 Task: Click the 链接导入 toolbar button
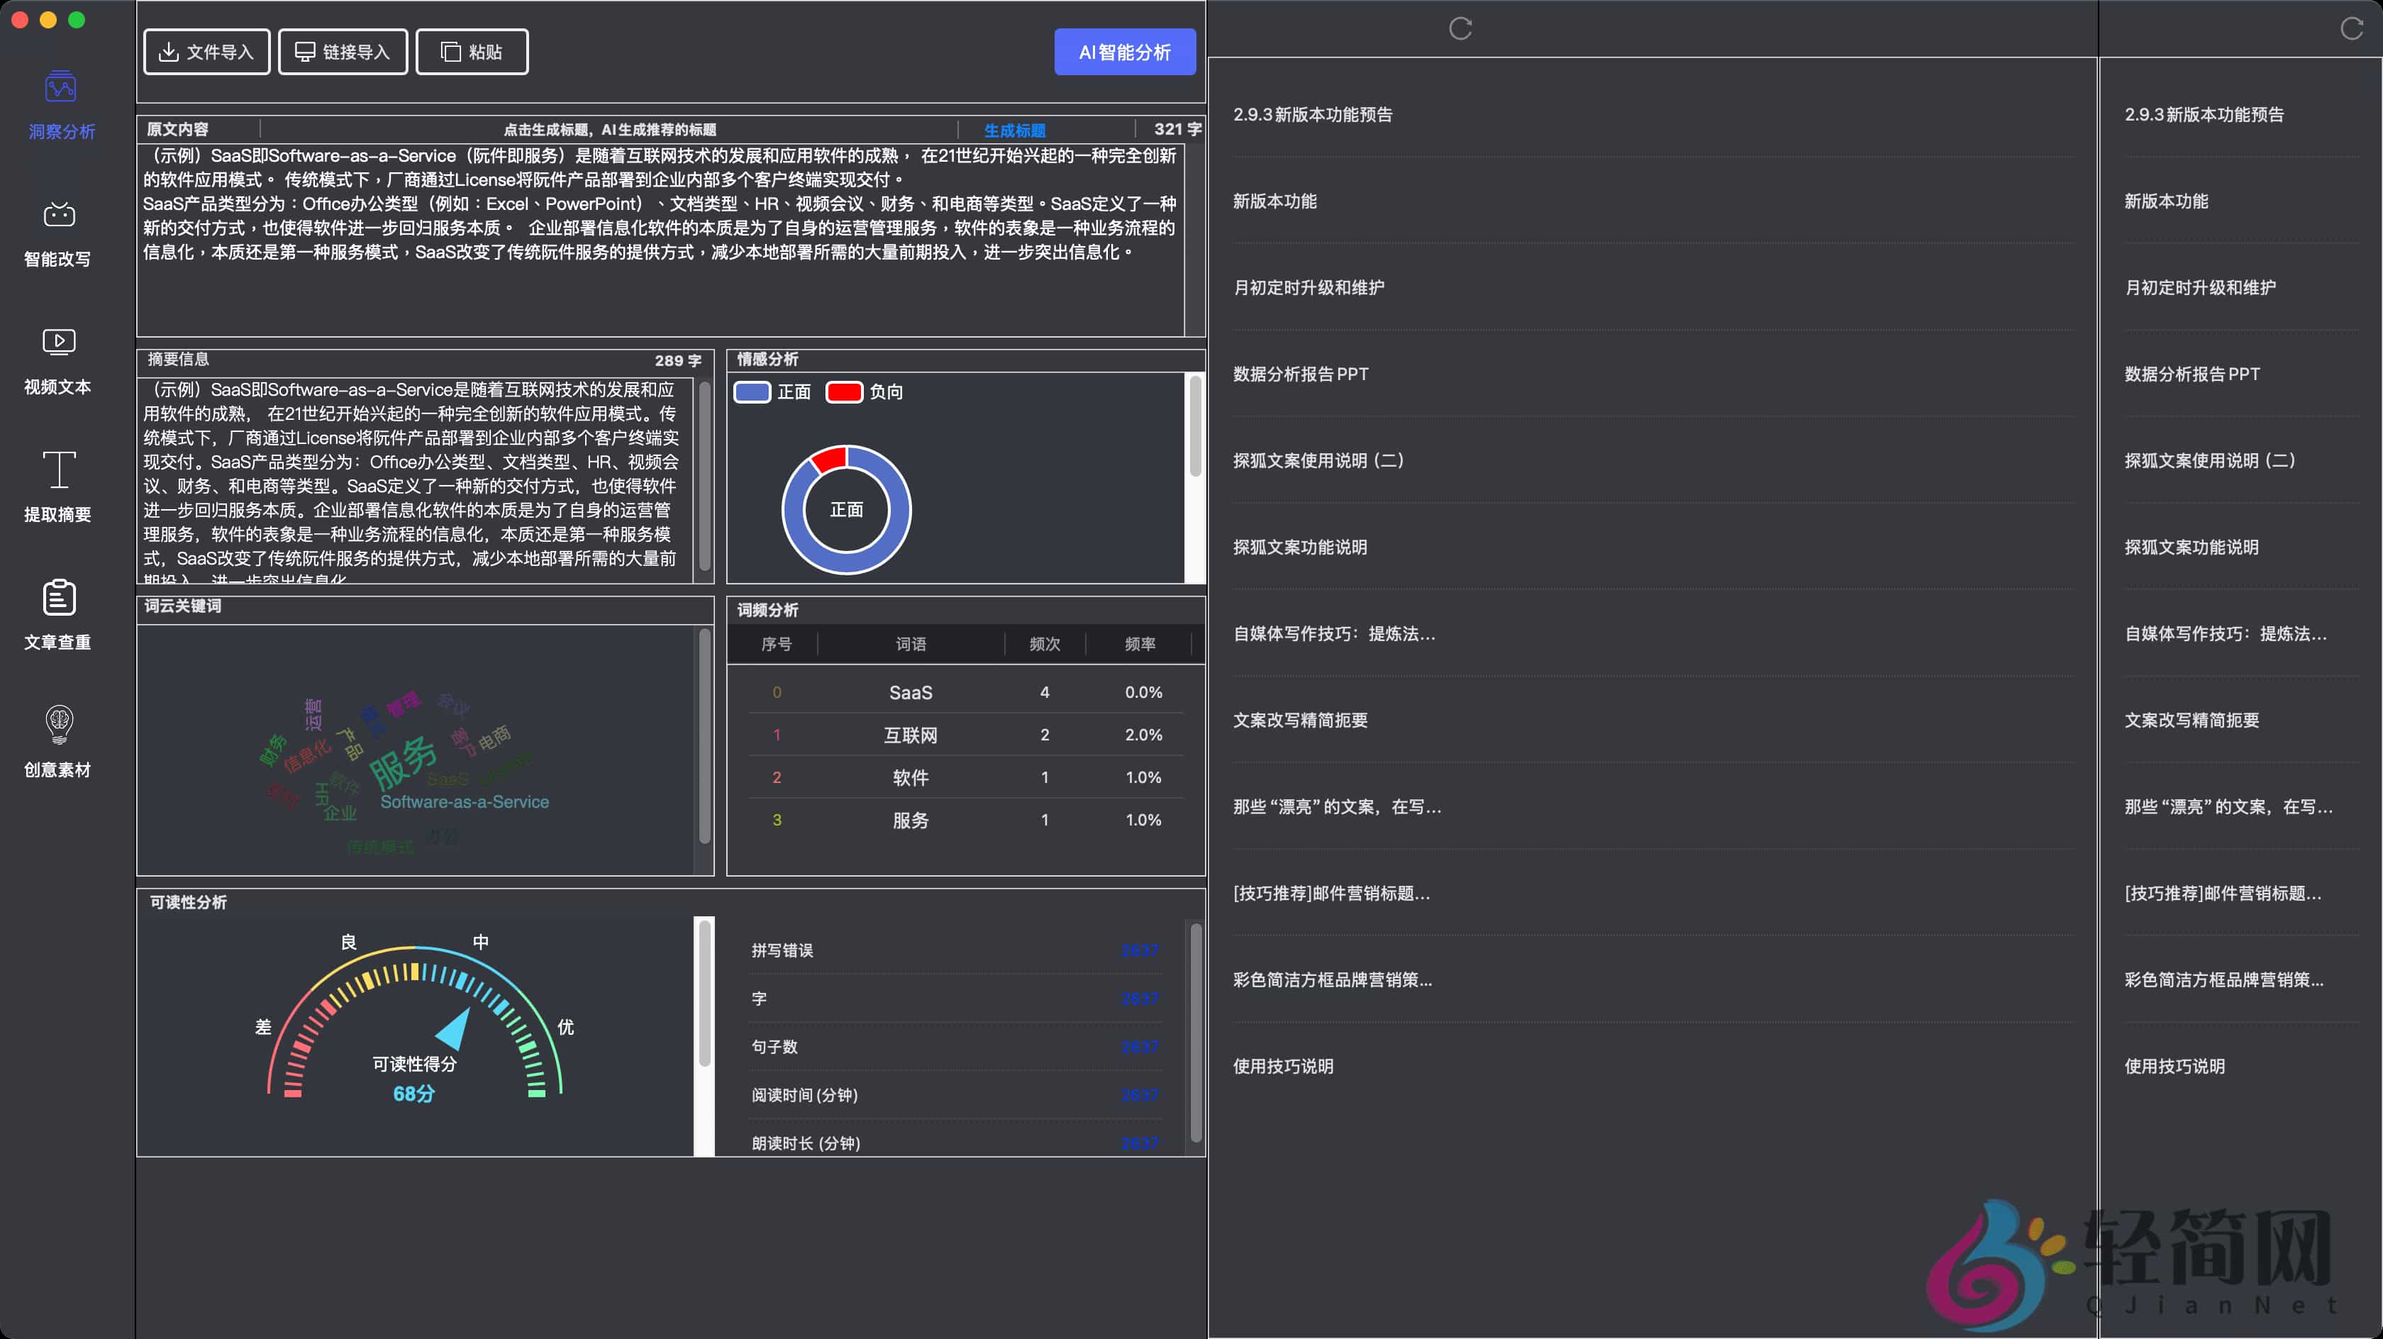(x=343, y=51)
